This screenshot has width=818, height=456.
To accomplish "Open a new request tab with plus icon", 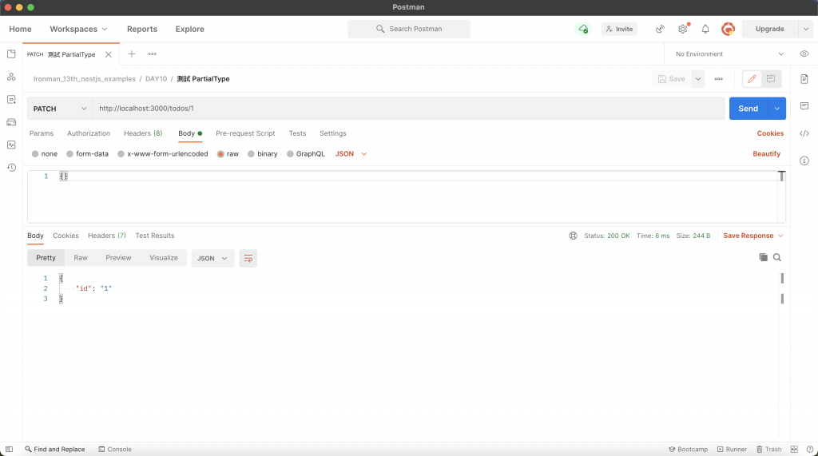I will pyautogui.click(x=132, y=54).
